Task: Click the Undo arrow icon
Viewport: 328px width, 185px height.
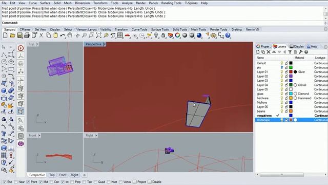Action: 63,35
